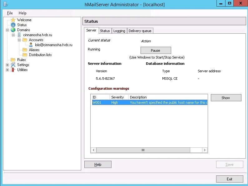
Task: Click the Help button at bottom
Action: coord(98,165)
